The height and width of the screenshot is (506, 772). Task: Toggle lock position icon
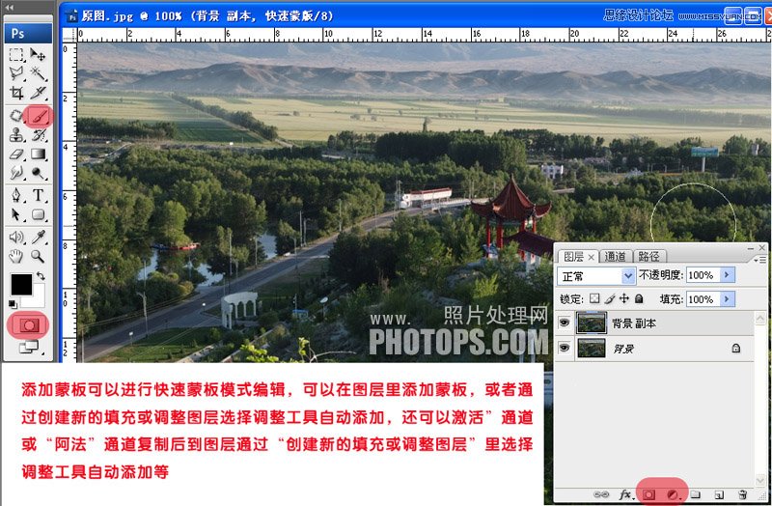click(624, 298)
